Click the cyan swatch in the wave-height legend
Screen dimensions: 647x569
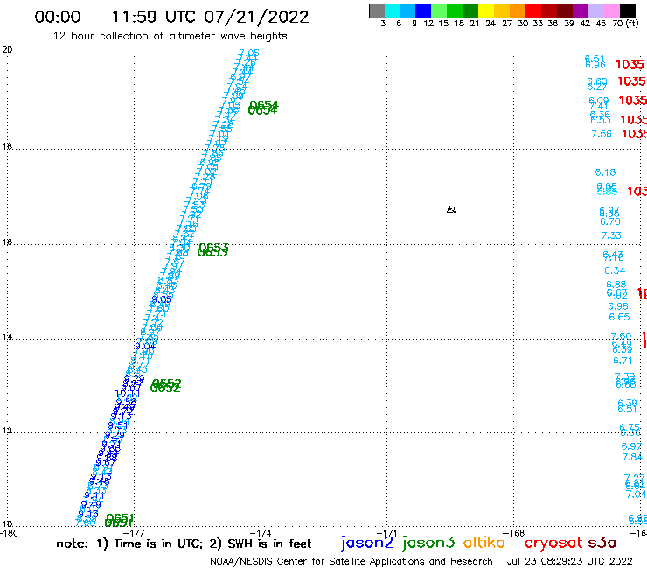393,11
